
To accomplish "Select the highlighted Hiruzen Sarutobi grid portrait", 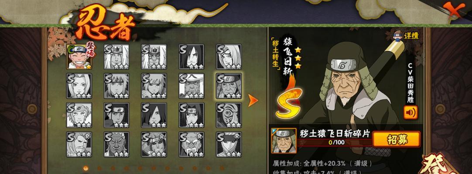I will pyautogui.click(x=229, y=86).
